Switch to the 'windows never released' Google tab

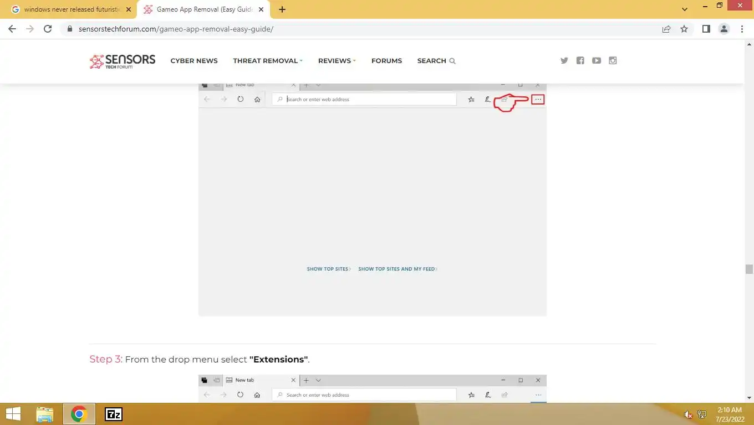click(71, 9)
